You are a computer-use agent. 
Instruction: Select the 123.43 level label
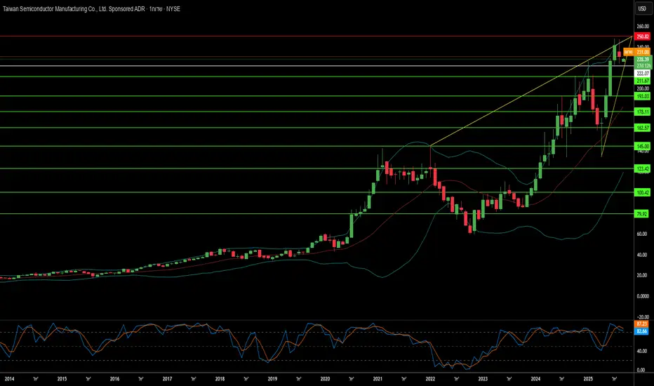(x=641, y=168)
